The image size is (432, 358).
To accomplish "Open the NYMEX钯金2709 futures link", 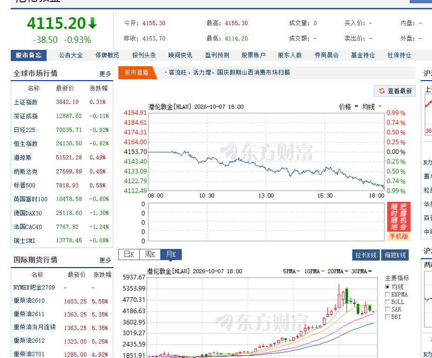I will 34,288.
